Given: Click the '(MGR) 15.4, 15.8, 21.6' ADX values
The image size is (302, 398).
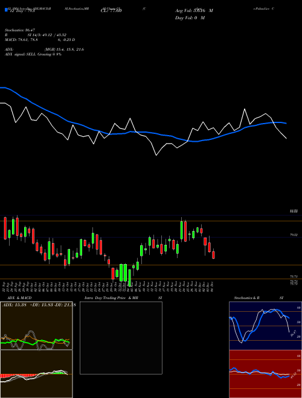Looking at the screenshot, I should tap(64, 49).
